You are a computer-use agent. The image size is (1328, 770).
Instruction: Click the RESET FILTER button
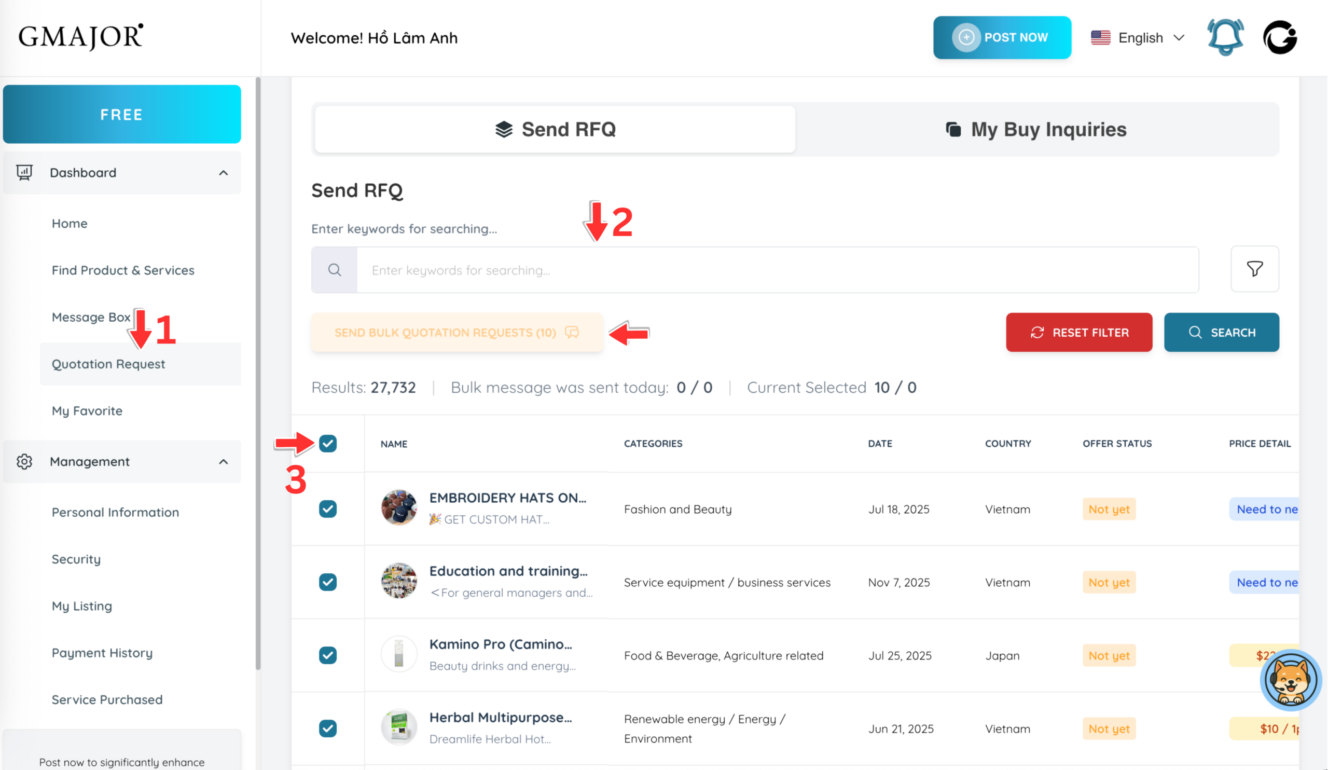[1078, 332]
